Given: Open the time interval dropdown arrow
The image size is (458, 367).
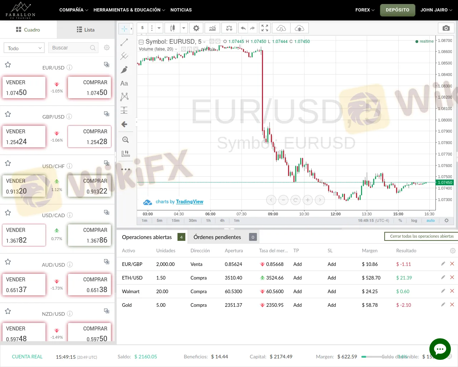Looking at the screenshot, I should click(159, 28).
